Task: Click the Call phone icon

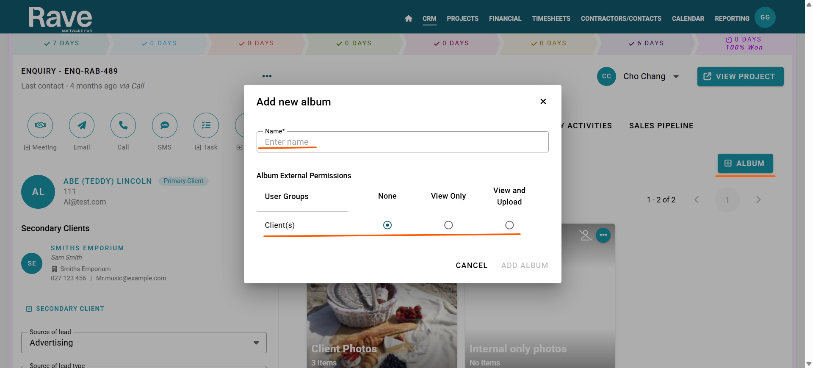Action: [123, 125]
